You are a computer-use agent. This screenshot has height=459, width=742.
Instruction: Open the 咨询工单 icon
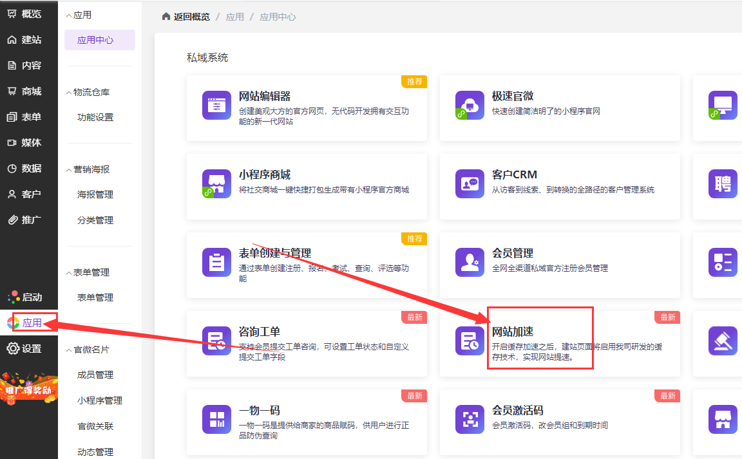tap(216, 341)
